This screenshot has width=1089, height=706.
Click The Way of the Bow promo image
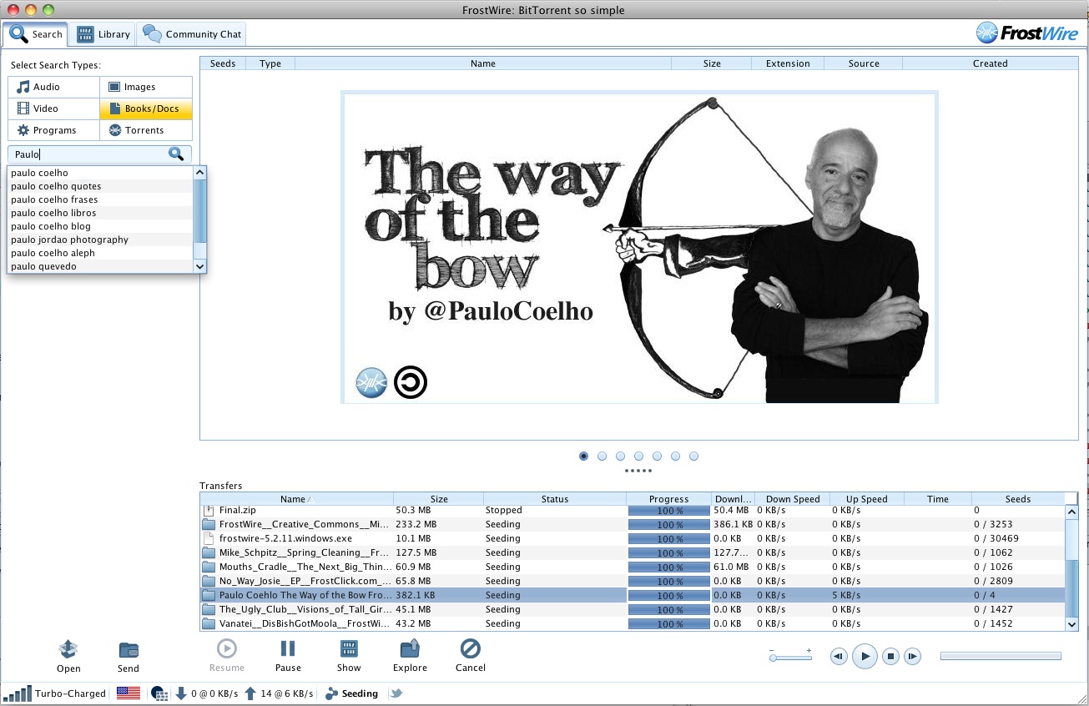(640, 247)
